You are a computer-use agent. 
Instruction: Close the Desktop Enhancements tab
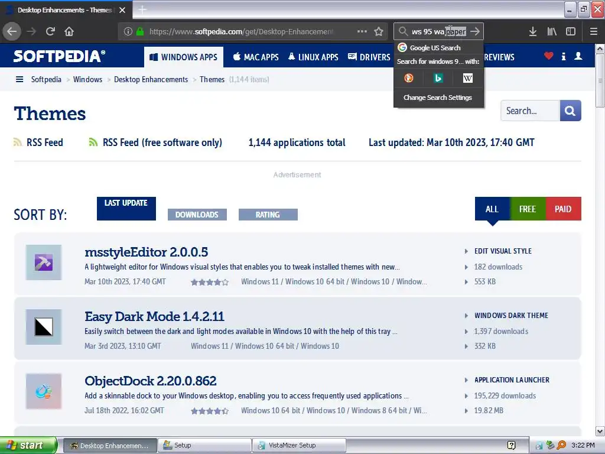122,10
